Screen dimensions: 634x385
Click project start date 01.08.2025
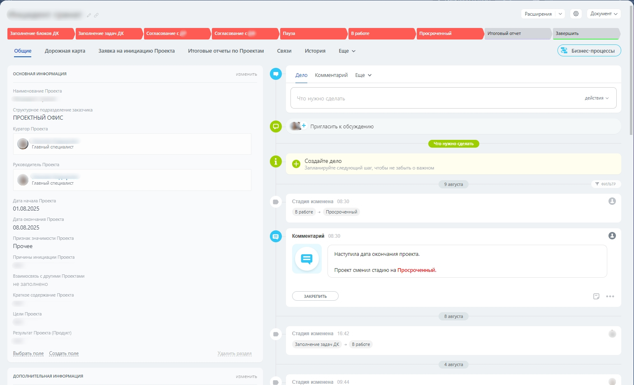tap(26, 209)
